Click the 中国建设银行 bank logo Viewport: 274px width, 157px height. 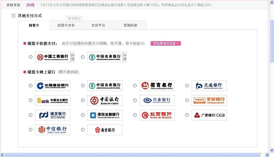52,85
